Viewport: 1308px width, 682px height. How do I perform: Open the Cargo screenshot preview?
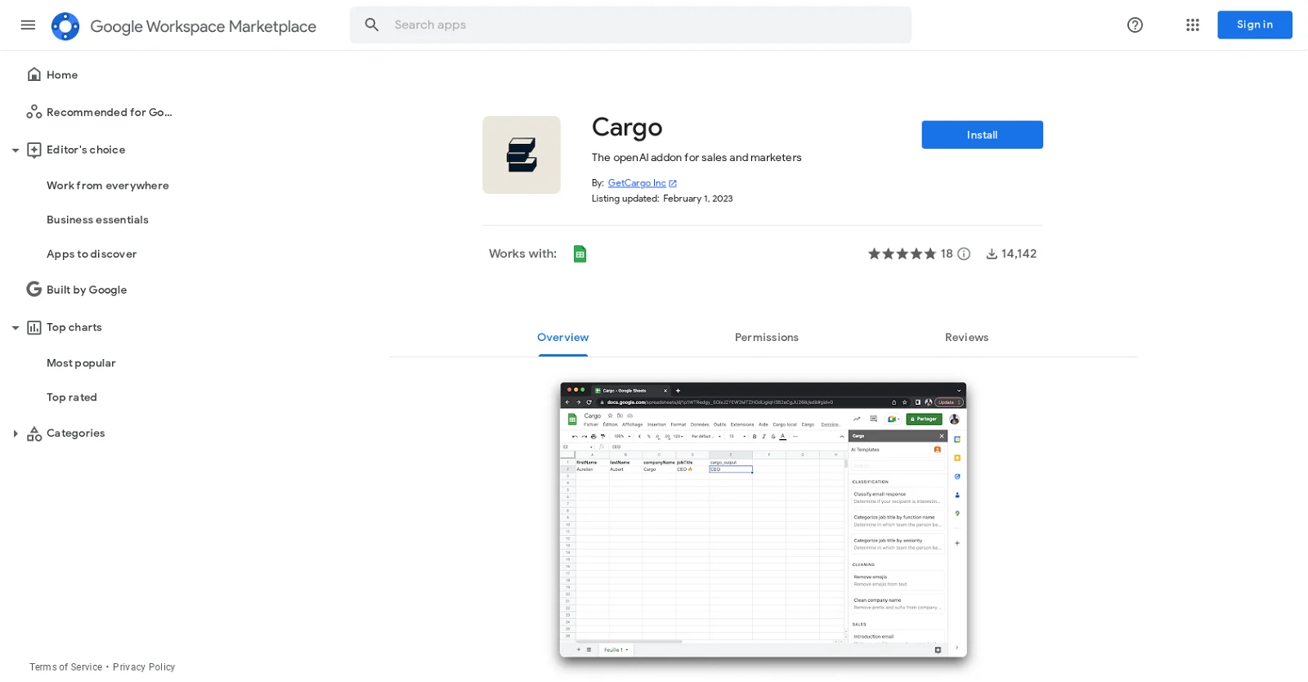point(763,520)
